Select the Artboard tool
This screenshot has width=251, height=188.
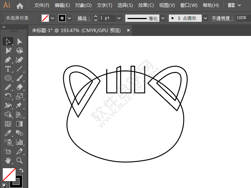click(x=8, y=151)
